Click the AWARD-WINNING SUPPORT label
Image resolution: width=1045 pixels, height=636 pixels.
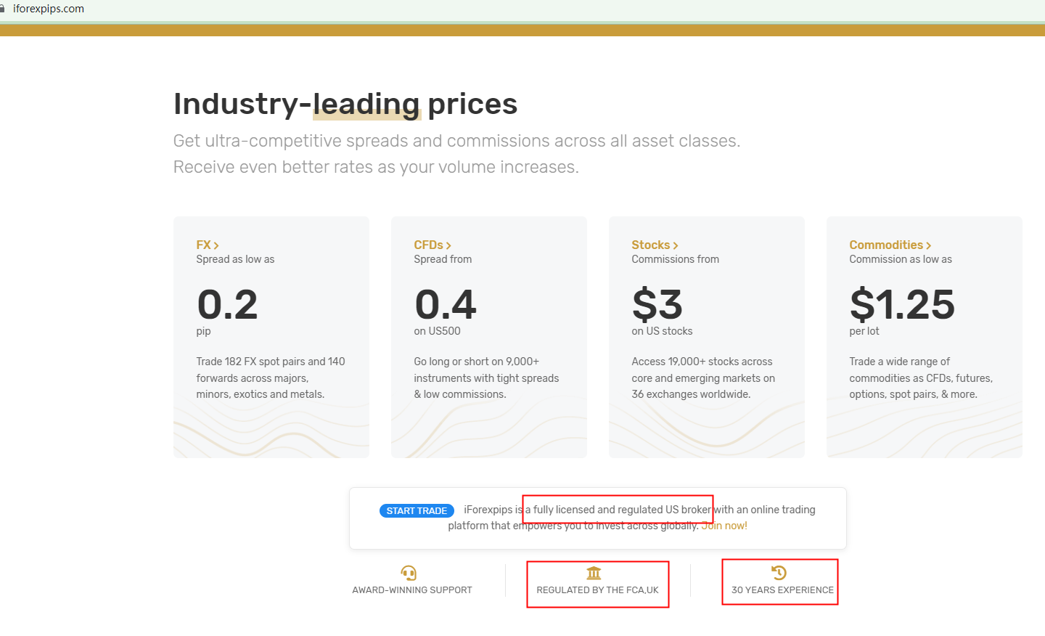412,590
